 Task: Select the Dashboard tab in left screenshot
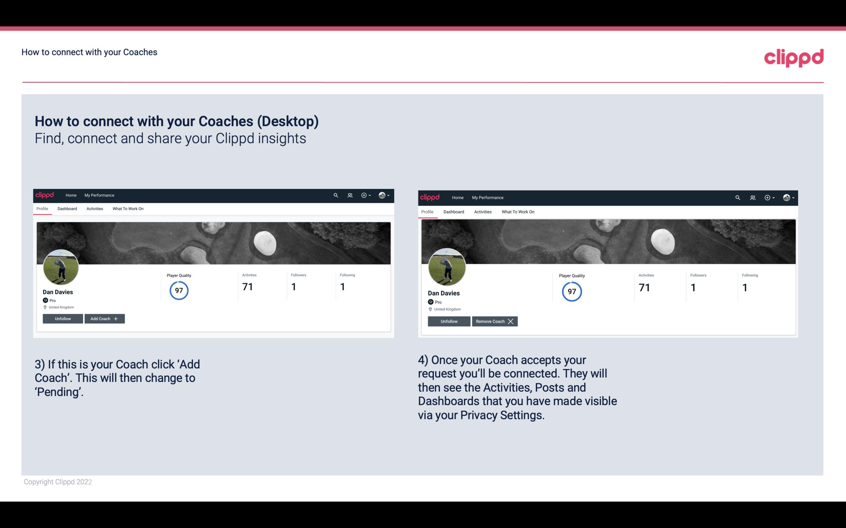67,209
